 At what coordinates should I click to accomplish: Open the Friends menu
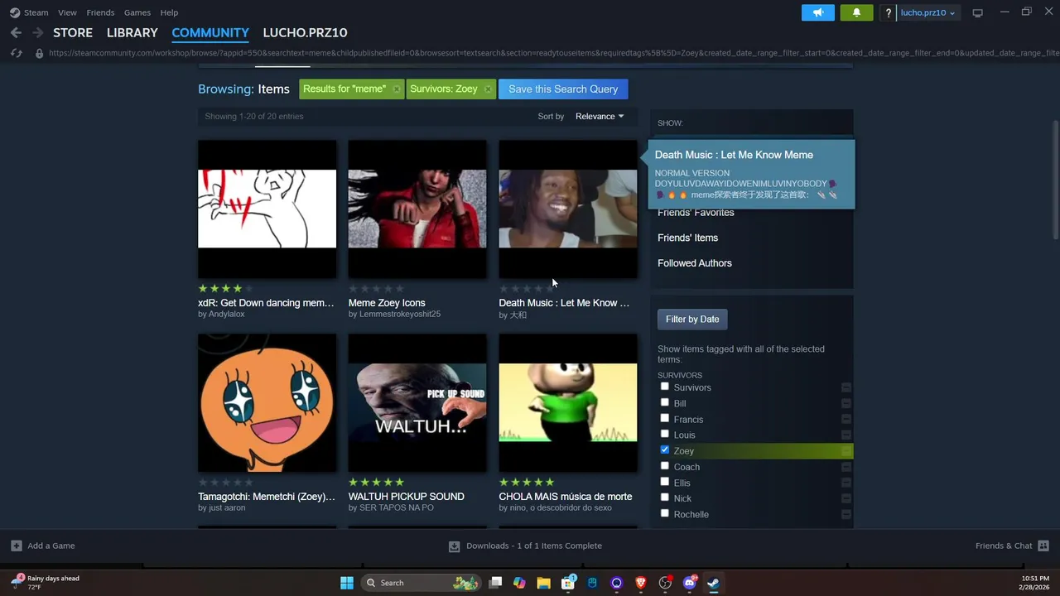pos(100,12)
